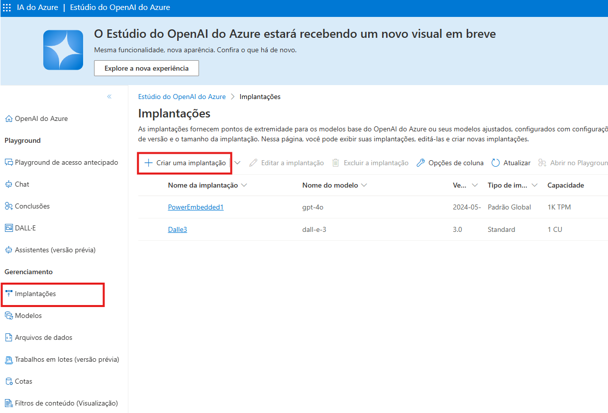Click the Opções de coluna wrench icon
Screen dimensions: 608x413
tap(420, 163)
